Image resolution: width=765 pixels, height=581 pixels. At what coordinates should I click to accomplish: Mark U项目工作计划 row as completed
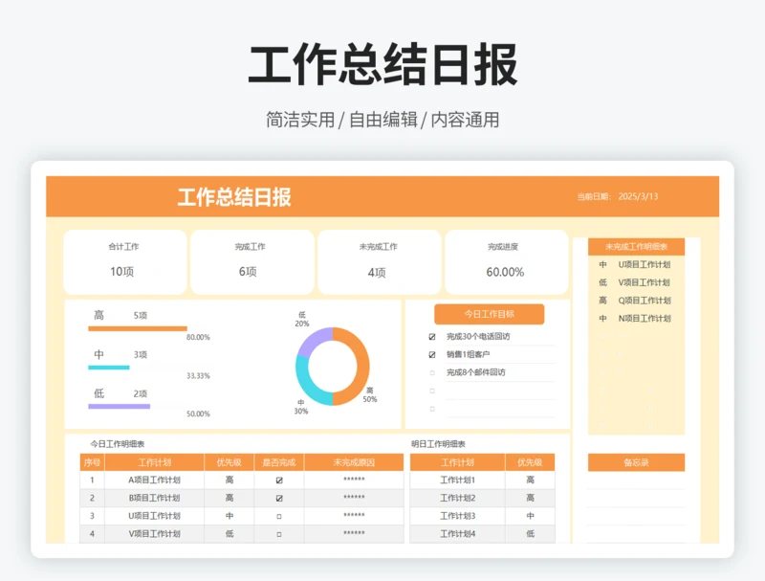[279, 516]
